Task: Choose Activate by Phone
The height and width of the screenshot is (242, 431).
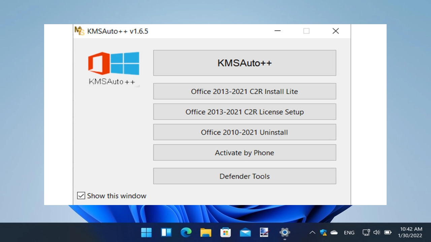Action: click(244, 153)
